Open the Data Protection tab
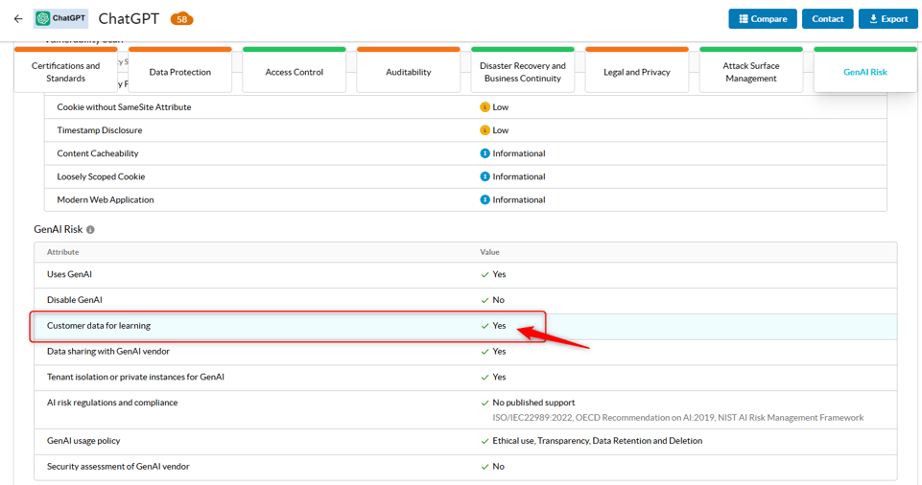 pyautogui.click(x=180, y=72)
